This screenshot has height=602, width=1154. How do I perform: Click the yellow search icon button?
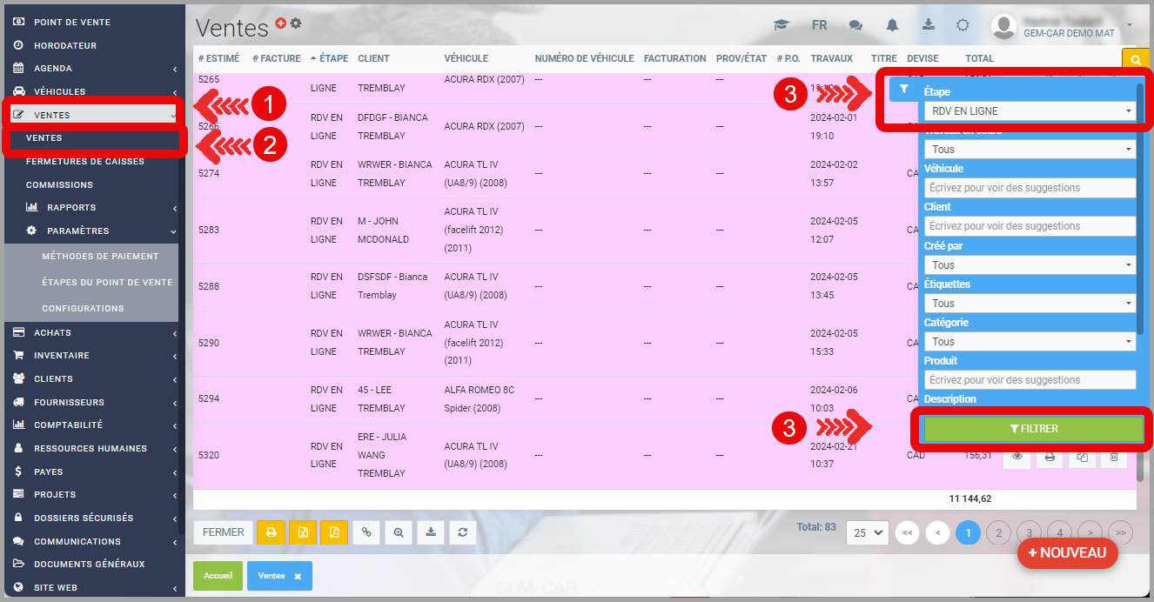click(1136, 60)
